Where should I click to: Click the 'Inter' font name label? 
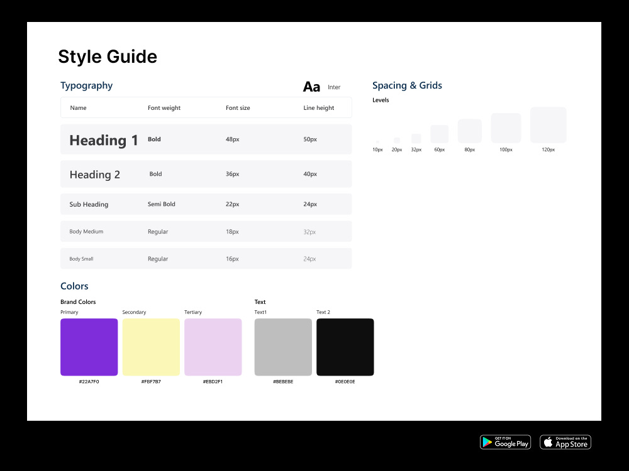coord(334,87)
